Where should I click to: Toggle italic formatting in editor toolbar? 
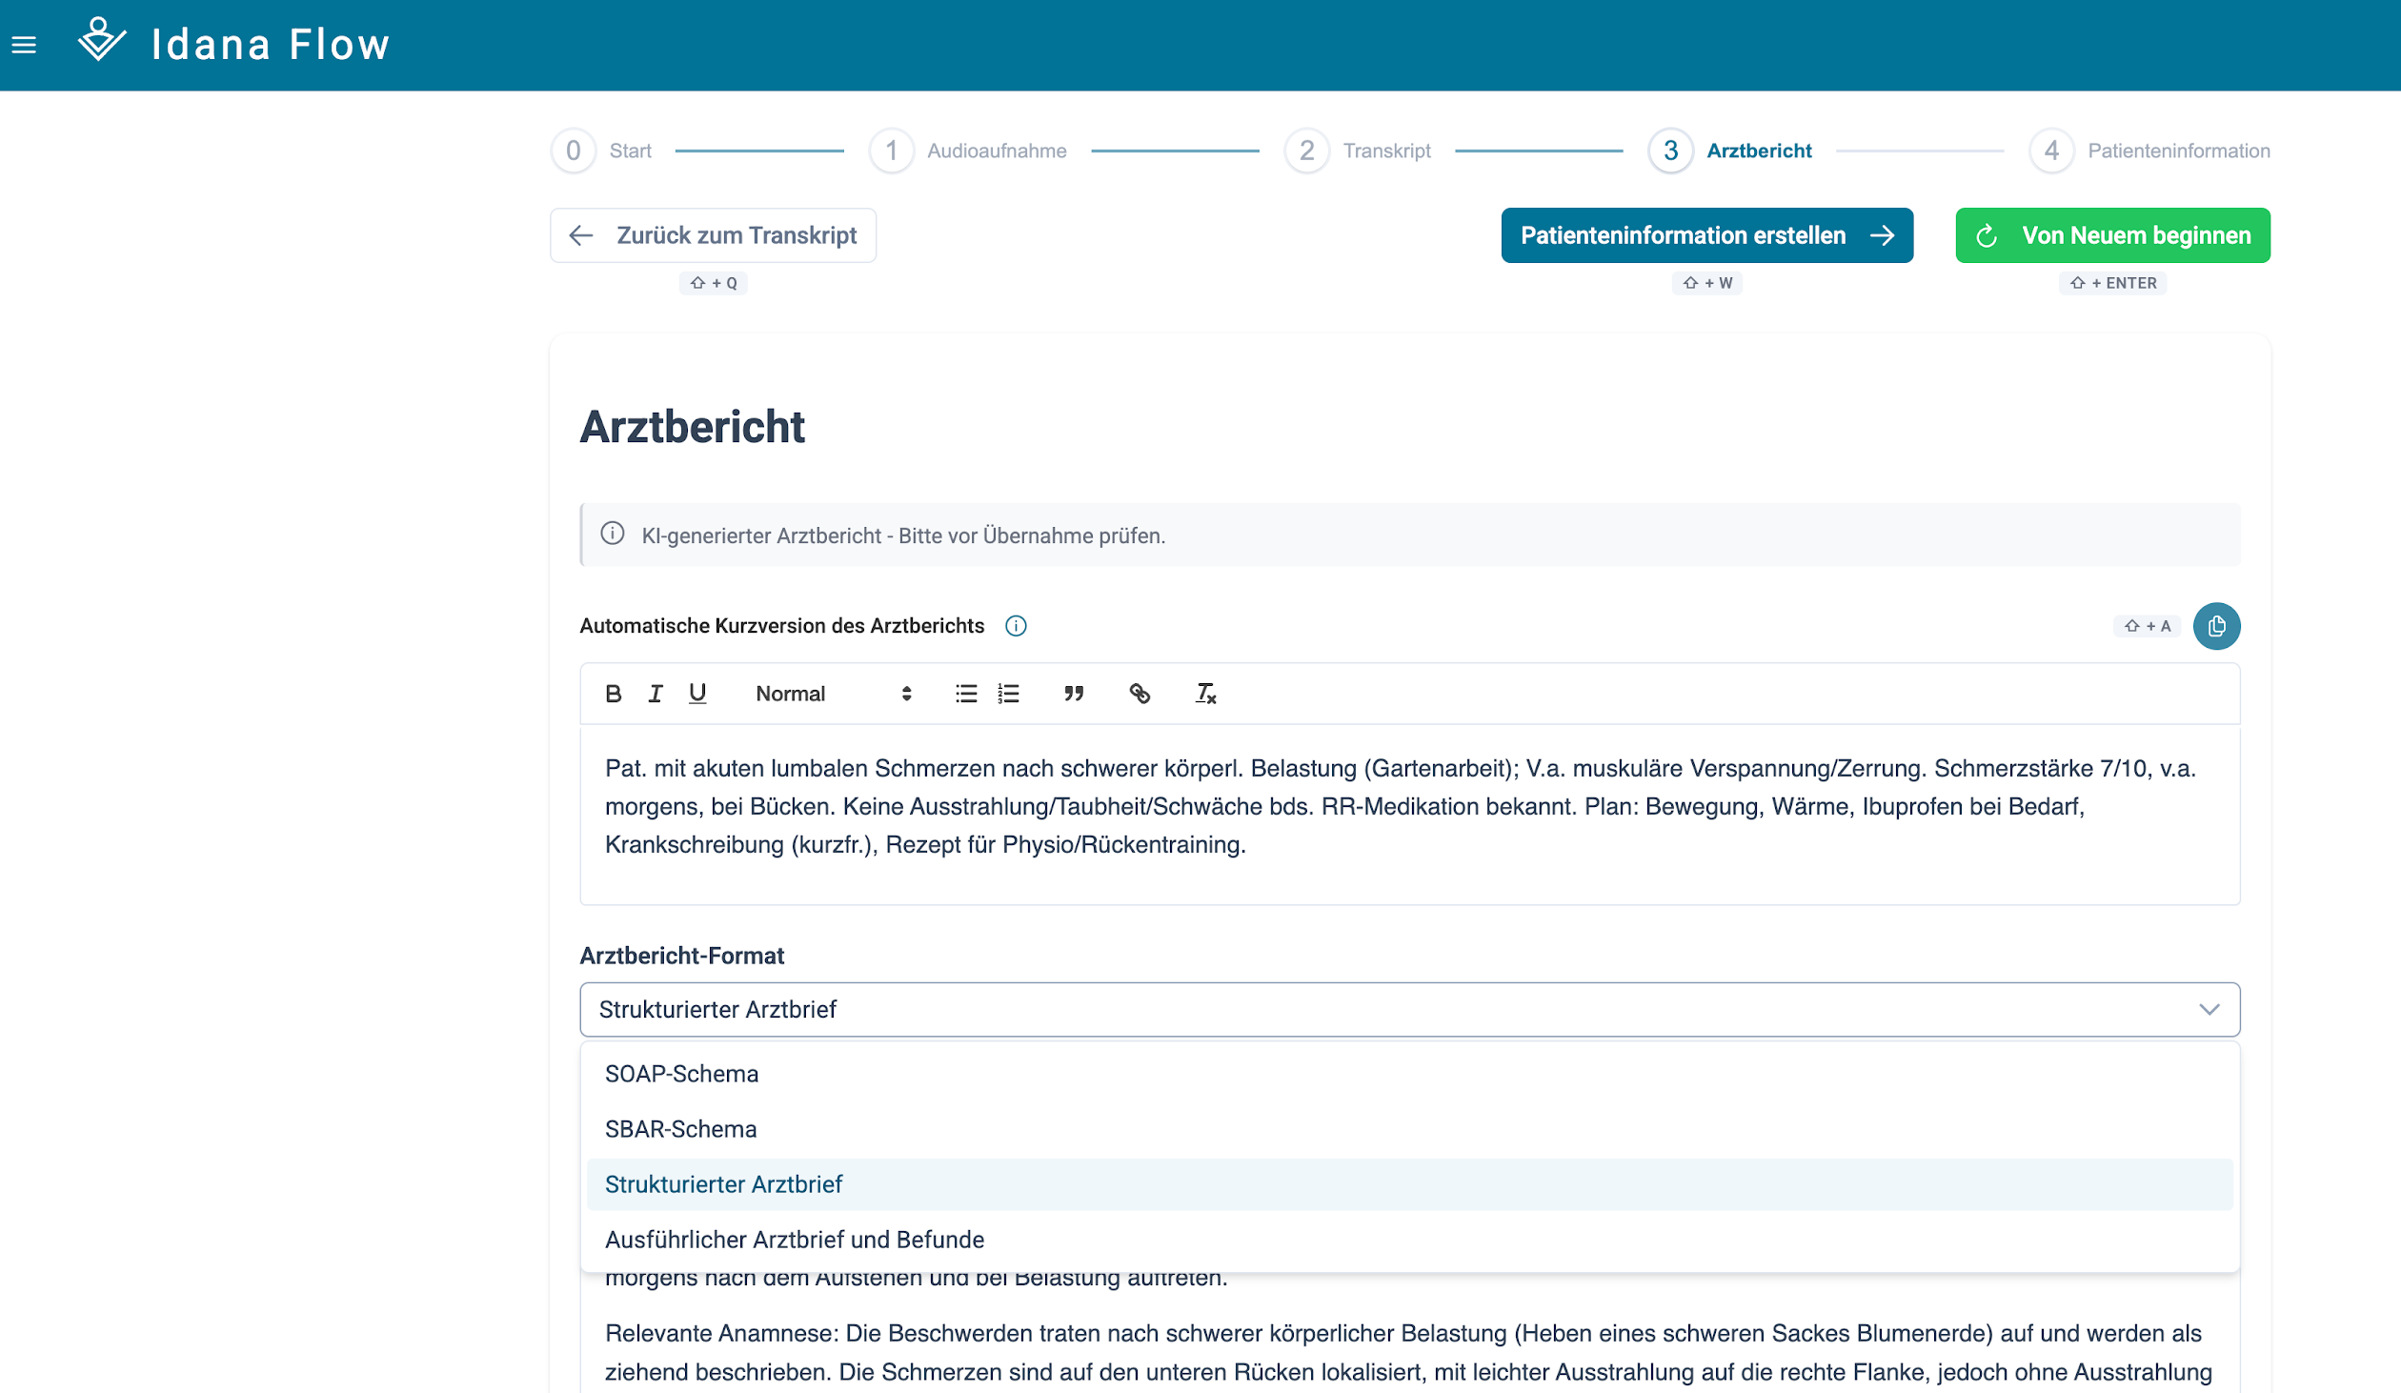pyautogui.click(x=656, y=694)
